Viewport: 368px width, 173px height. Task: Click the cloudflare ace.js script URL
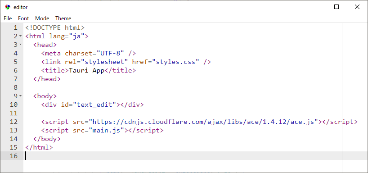pyautogui.click(x=203, y=122)
